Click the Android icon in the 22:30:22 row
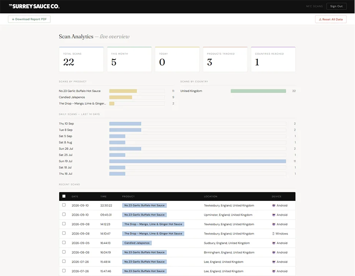The image size is (355, 276). pos(274,205)
